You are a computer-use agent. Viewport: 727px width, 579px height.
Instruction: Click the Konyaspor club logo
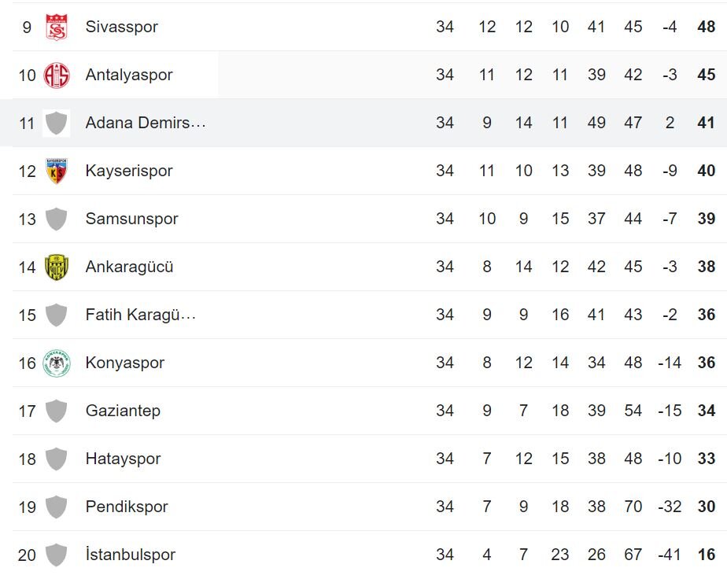[56, 363]
